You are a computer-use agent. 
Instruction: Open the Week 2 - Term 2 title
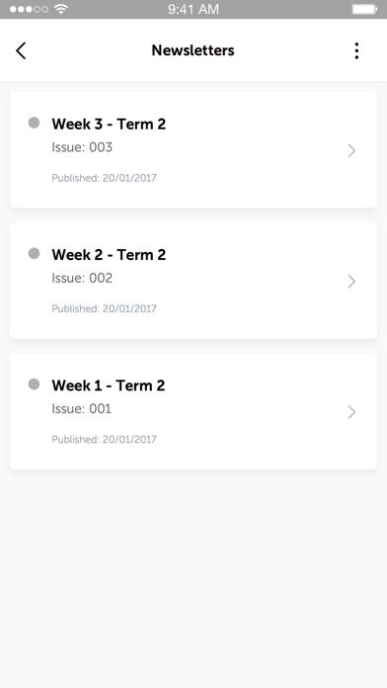109,255
